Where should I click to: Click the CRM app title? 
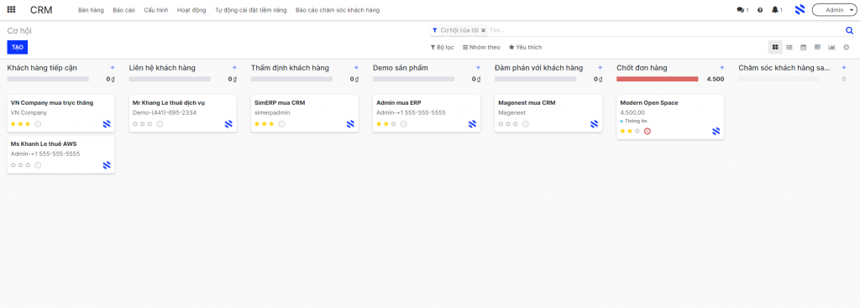[x=41, y=10]
